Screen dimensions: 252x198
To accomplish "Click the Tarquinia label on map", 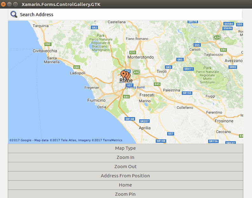I will pos(41,26).
